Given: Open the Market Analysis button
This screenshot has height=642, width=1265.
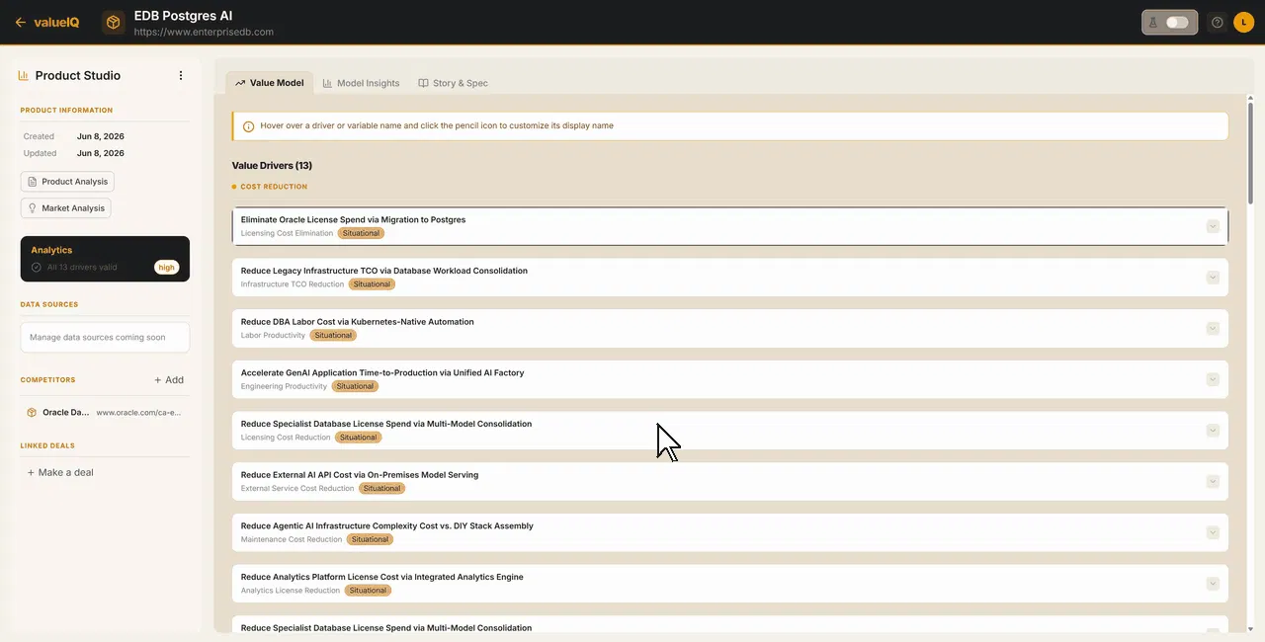Looking at the screenshot, I should click(x=65, y=208).
